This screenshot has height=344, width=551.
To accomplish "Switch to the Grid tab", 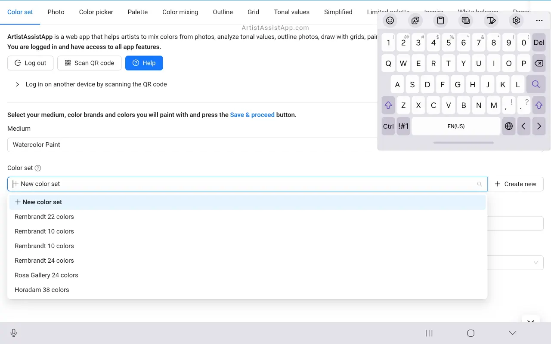I will tap(254, 12).
